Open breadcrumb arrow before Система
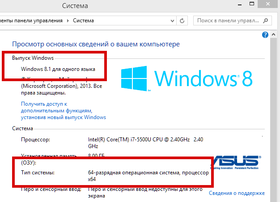 (68, 21)
